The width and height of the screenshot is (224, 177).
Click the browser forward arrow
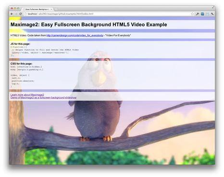click(x=16, y=14)
